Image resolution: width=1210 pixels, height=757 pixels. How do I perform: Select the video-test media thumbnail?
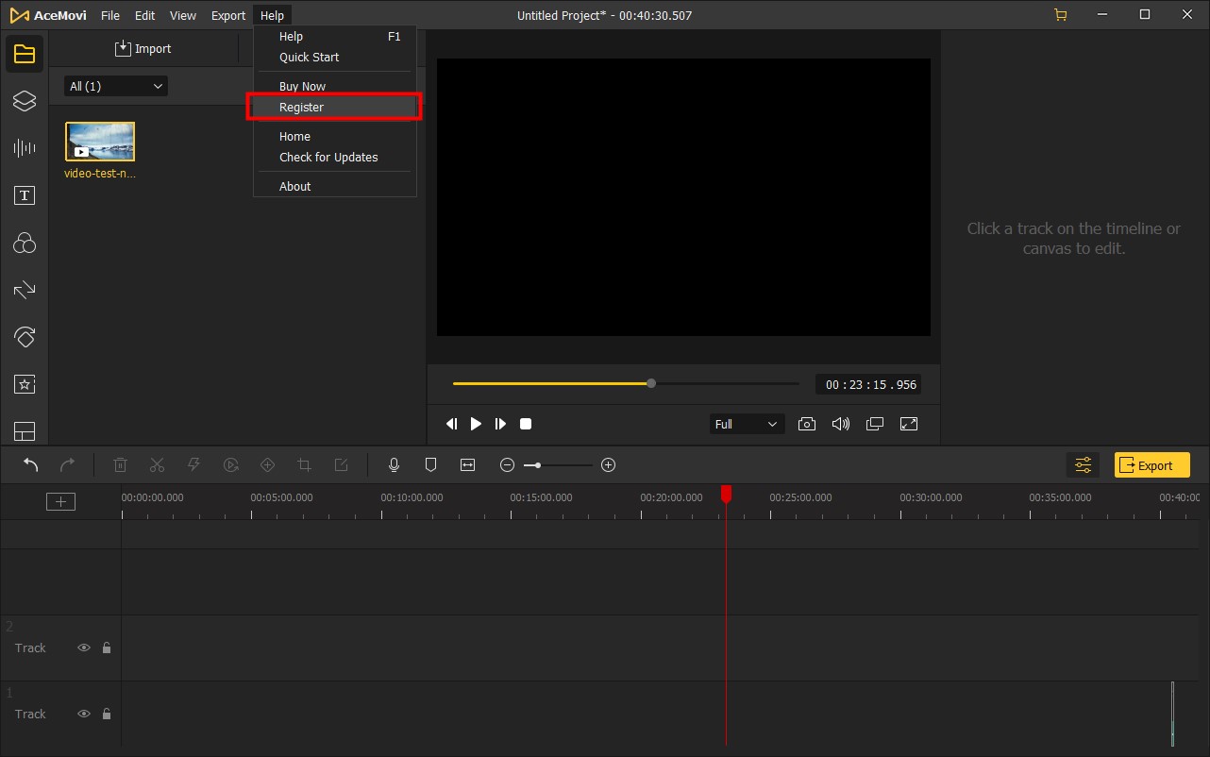click(100, 142)
